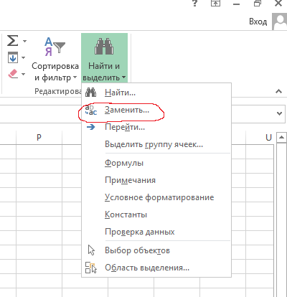
Task: Collapse the ribbon with the chevron
Action: tap(278, 91)
